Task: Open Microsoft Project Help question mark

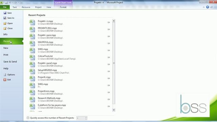Action: coord(208,7)
